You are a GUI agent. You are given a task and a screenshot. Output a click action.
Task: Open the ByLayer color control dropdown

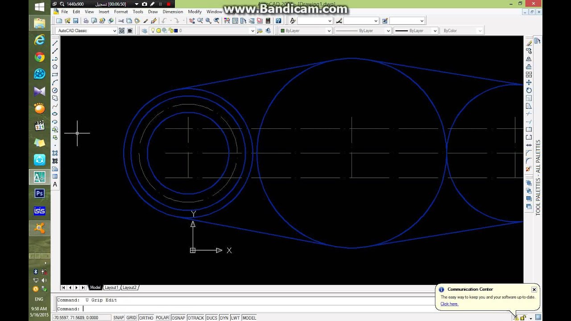pos(329,31)
